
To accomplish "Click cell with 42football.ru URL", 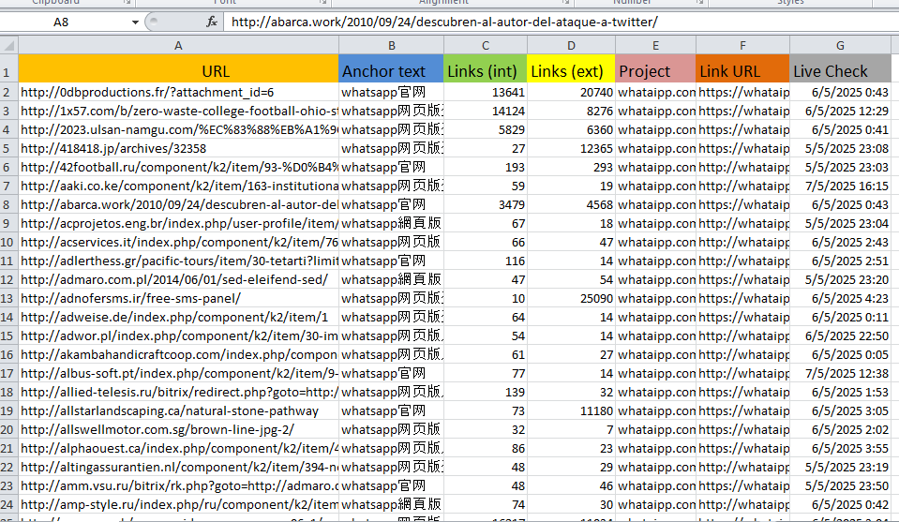I will click(x=178, y=168).
